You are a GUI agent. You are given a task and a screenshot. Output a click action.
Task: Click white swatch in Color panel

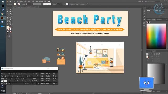tap(149, 22)
